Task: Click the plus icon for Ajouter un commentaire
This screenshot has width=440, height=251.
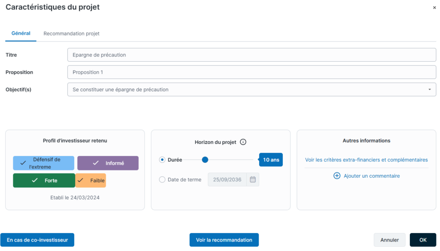Action: click(337, 176)
